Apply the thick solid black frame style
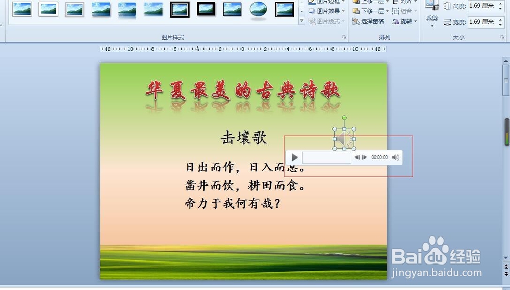510x290 pixels. 206,9
